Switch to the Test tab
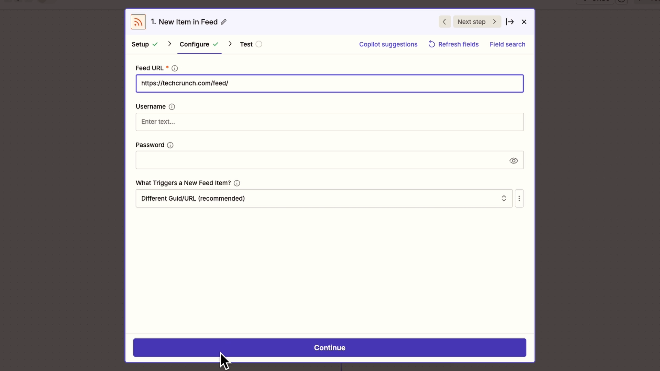The image size is (660, 371). (x=247, y=44)
